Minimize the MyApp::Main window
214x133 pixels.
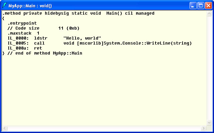(x=193, y=6)
